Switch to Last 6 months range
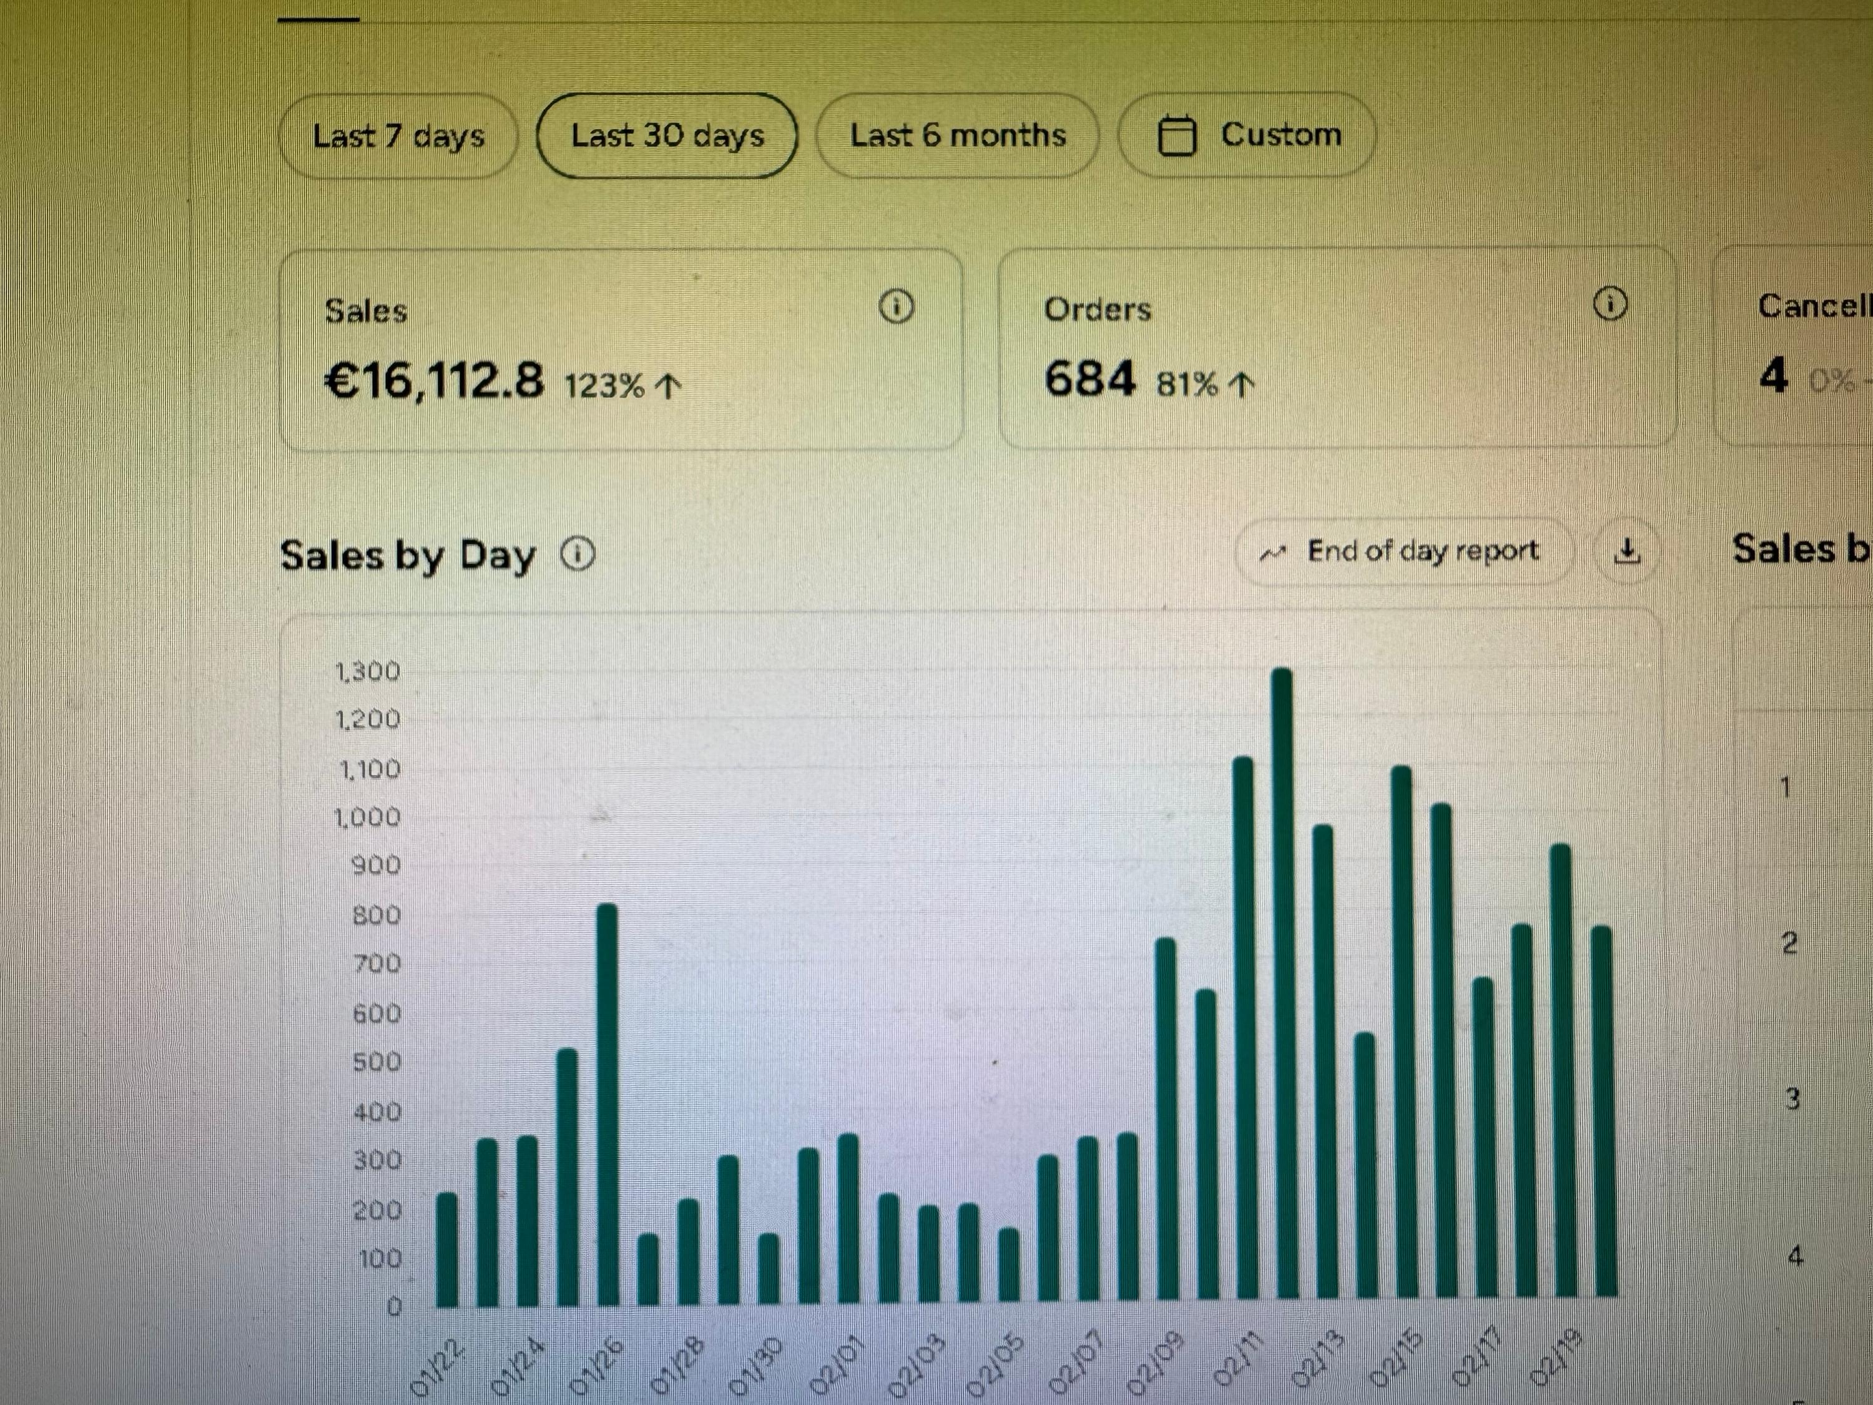This screenshot has width=1873, height=1405. 957,136
